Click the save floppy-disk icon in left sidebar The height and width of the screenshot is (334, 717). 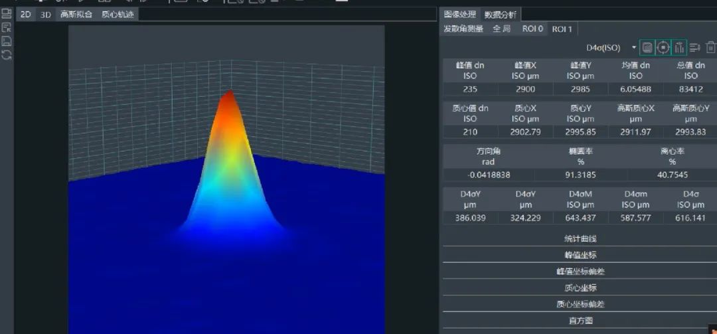(7, 41)
